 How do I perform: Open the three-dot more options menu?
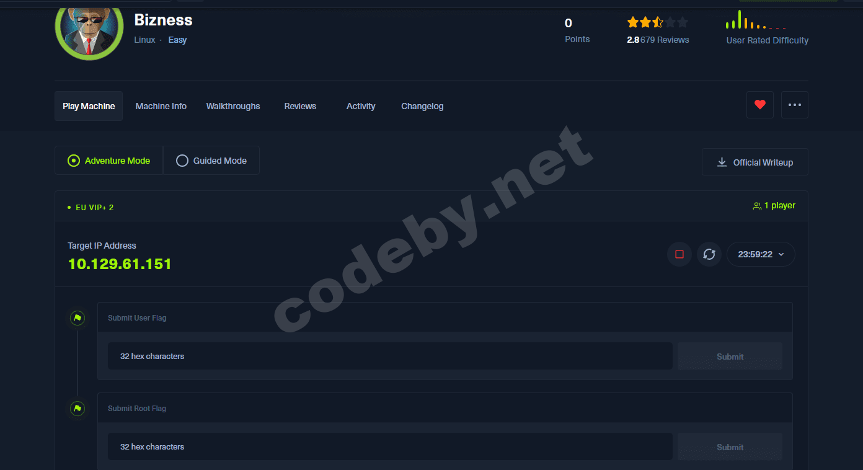click(795, 105)
